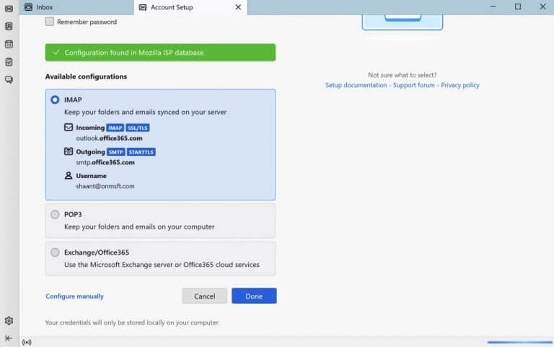Image resolution: width=554 pixels, height=347 pixels.
Task: Click the green checkmark in notification
Action: (x=56, y=52)
